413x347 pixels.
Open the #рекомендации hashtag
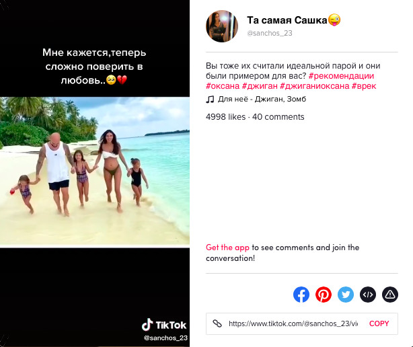tap(341, 76)
